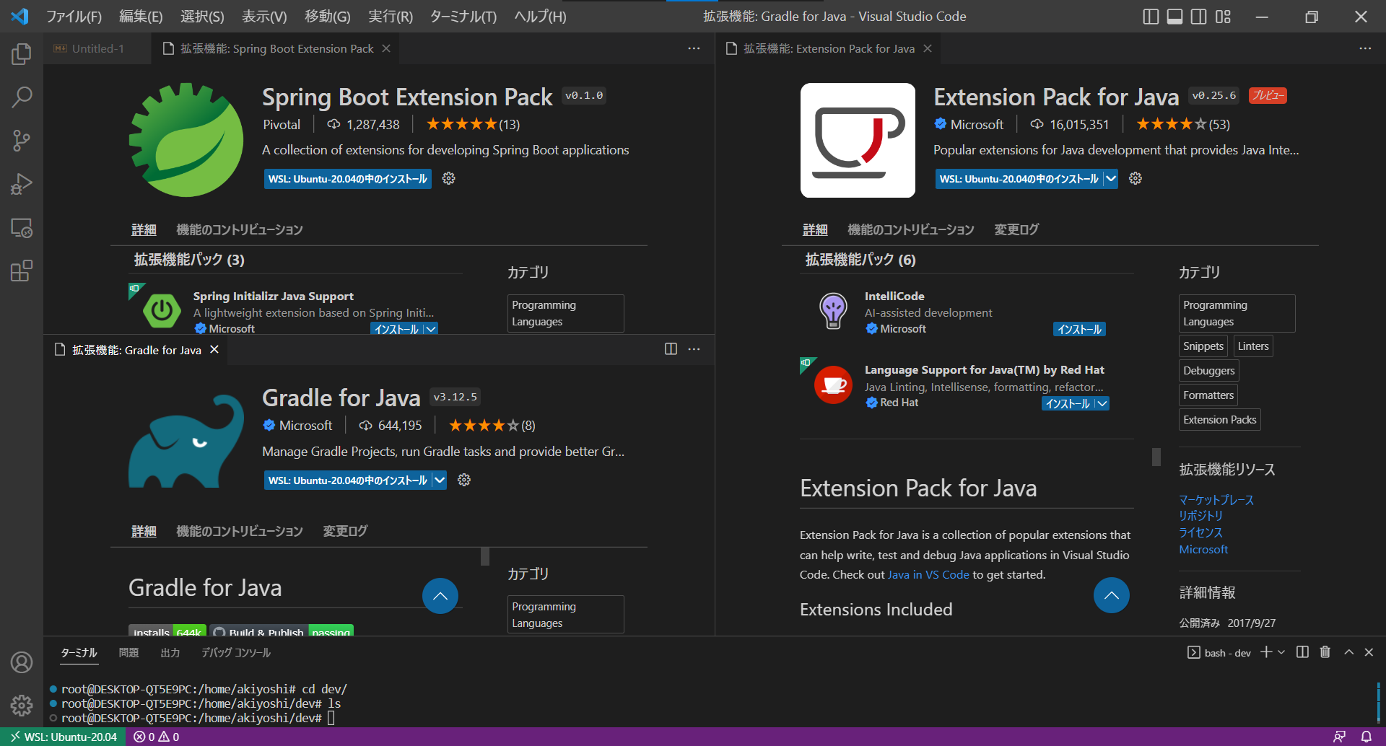Install IntelliCode extension
Image resolution: width=1386 pixels, height=746 pixels.
(1079, 329)
